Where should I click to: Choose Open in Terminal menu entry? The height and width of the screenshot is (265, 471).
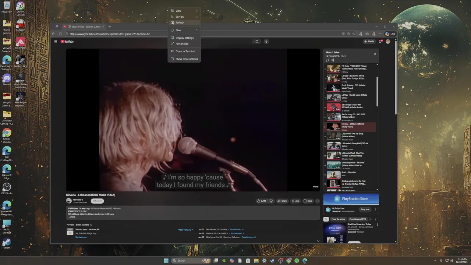click(184, 52)
